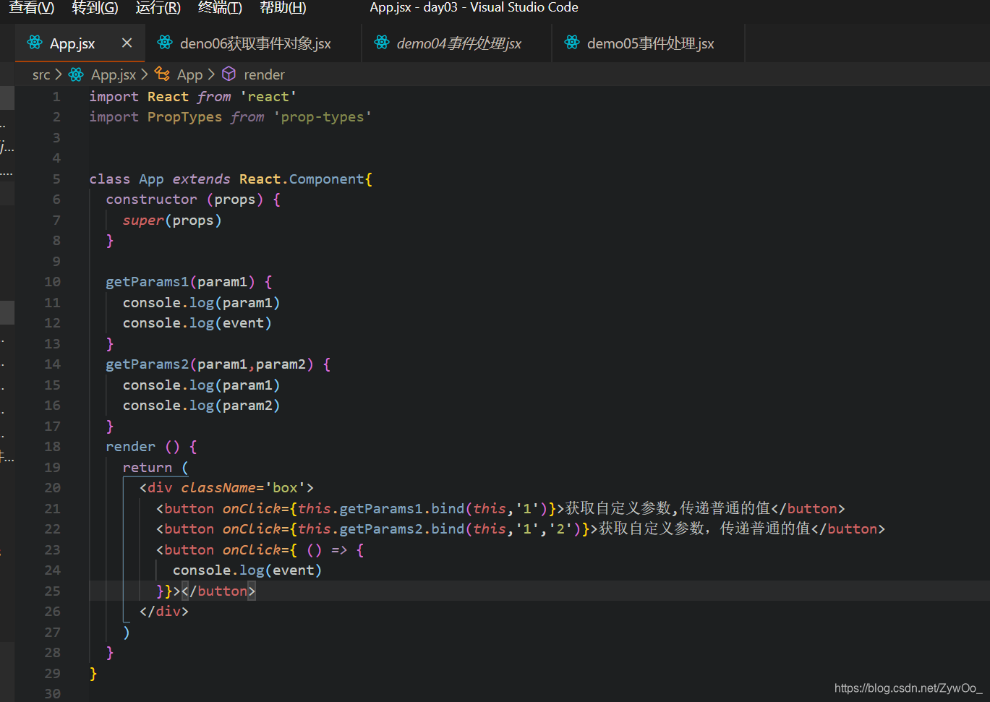Click line number 5 in gutter
Image resolution: width=990 pixels, height=702 pixels.
pos(56,179)
